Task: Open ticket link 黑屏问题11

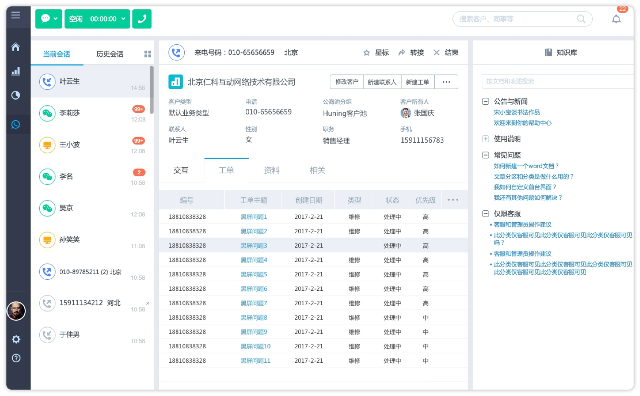Action: (x=256, y=361)
